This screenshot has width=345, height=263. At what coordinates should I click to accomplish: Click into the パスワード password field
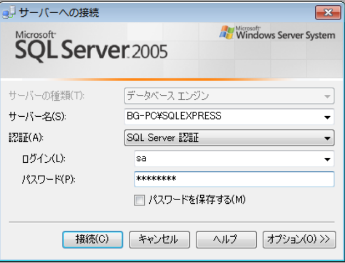(234, 179)
